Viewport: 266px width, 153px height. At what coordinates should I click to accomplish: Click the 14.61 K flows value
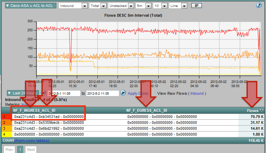click(257, 129)
